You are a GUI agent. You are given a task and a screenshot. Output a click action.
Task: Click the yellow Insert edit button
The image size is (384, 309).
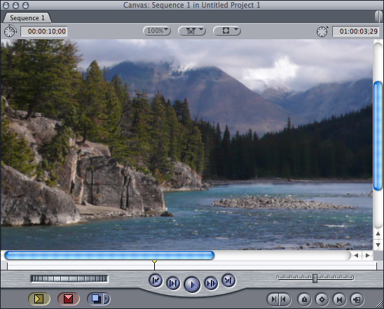(39, 299)
